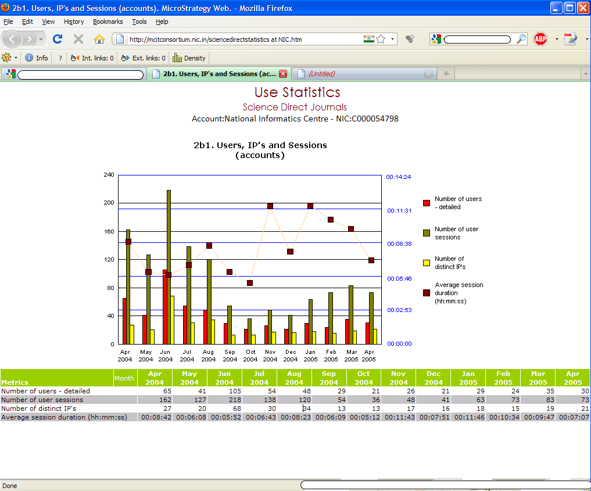Click the Google search engine icon
591x491 pixels.
(x=436, y=39)
